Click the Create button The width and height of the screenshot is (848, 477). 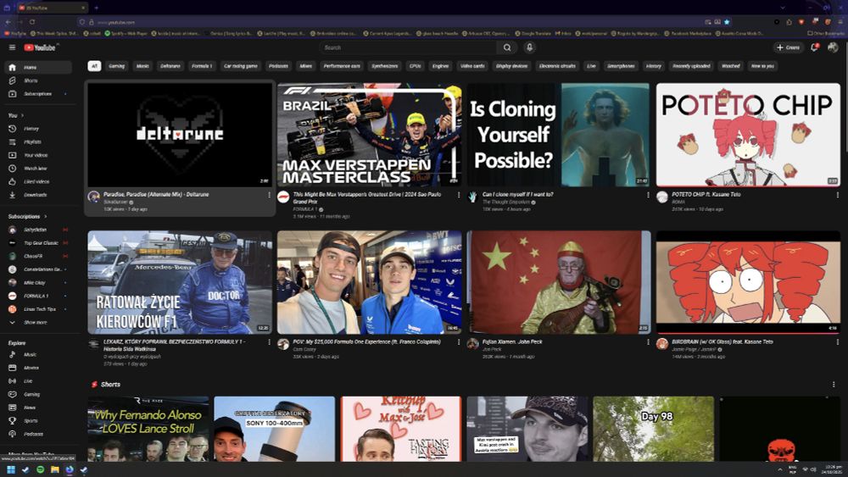tap(788, 47)
